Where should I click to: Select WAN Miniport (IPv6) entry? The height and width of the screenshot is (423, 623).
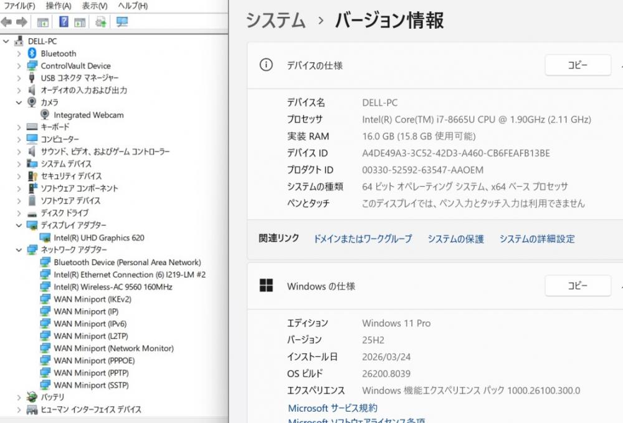pos(90,324)
